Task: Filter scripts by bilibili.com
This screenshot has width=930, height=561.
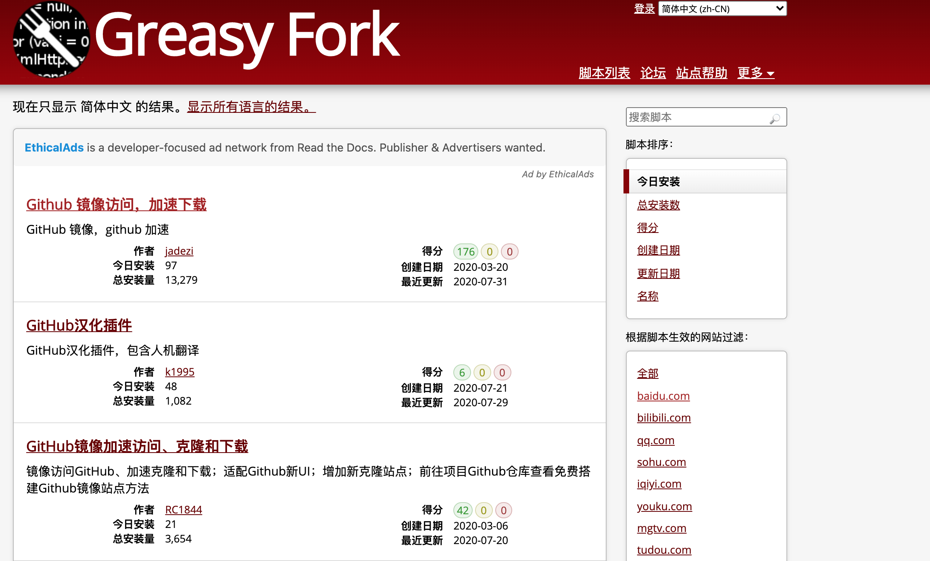Action: click(663, 418)
